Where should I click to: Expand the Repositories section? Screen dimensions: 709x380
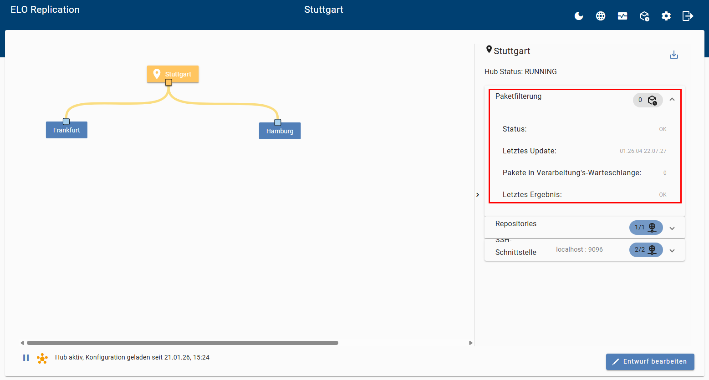(x=672, y=228)
